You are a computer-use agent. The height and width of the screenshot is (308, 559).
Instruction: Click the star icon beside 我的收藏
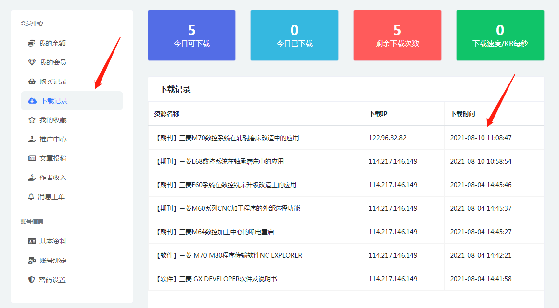pyautogui.click(x=32, y=120)
